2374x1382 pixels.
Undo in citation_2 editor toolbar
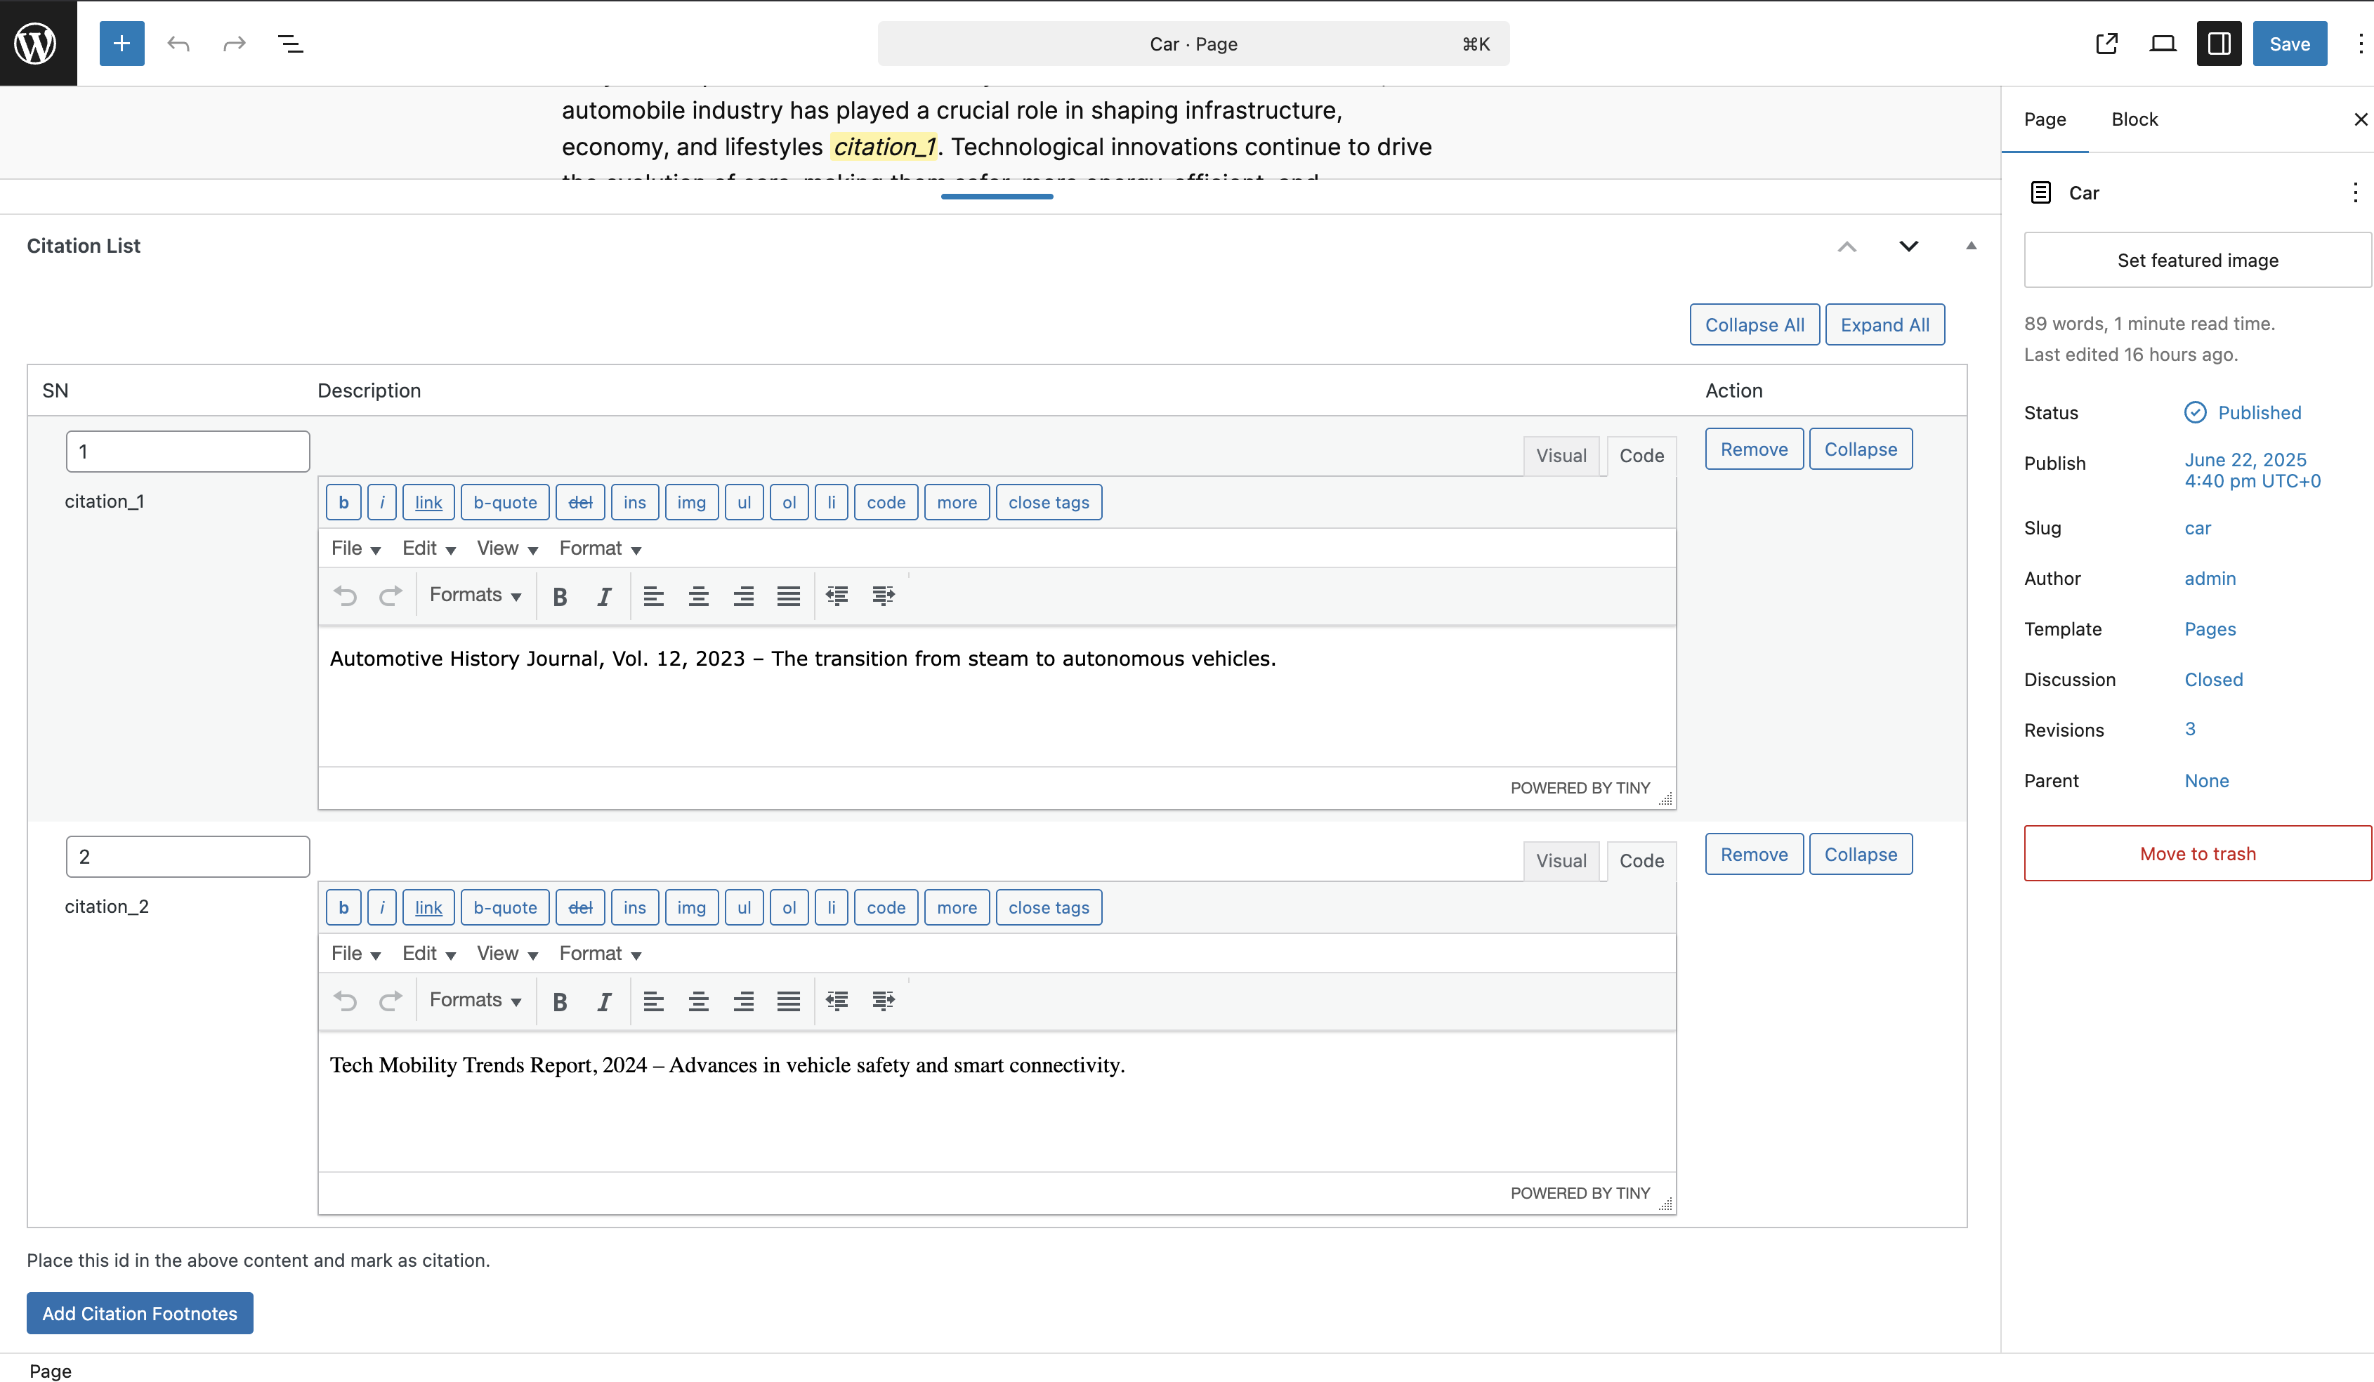(x=346, y=1001)
